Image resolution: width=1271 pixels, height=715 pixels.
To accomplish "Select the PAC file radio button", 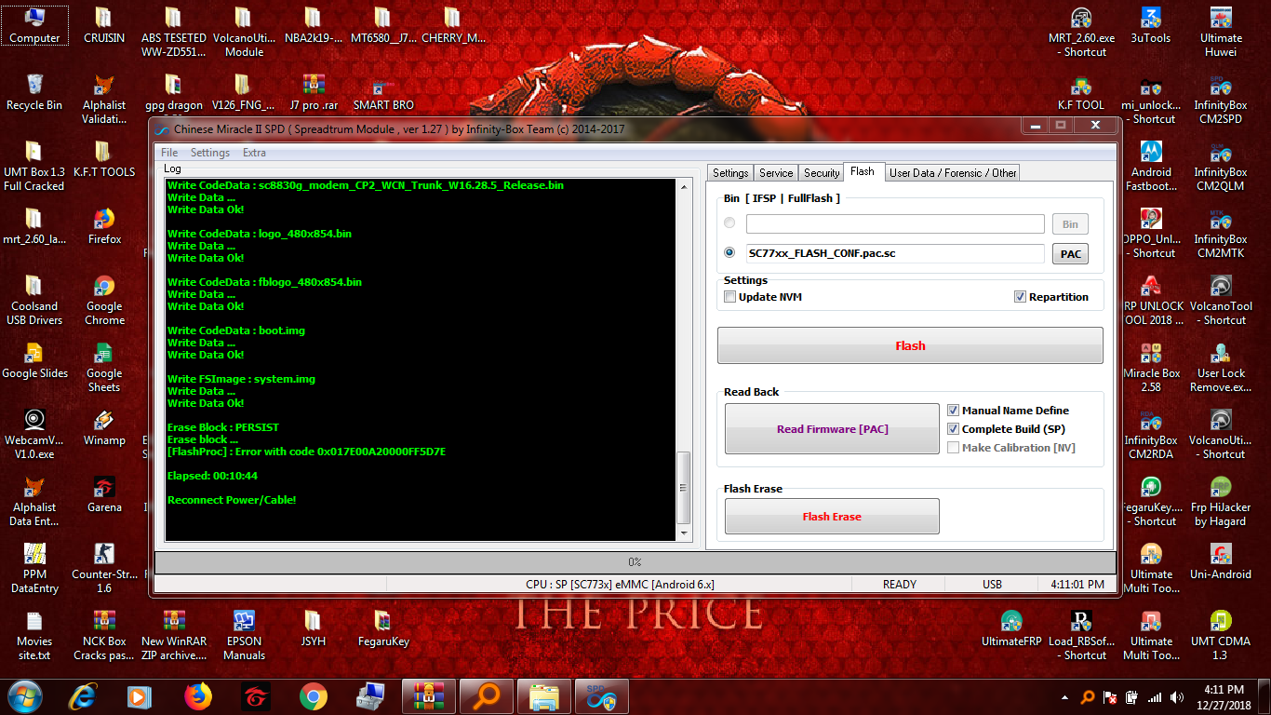I will click(729, 252).
